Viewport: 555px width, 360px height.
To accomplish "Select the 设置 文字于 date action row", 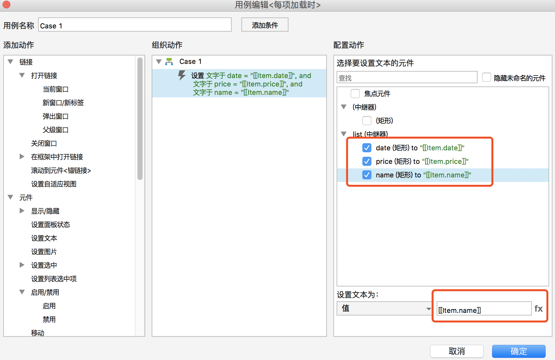I will (239, 84).
